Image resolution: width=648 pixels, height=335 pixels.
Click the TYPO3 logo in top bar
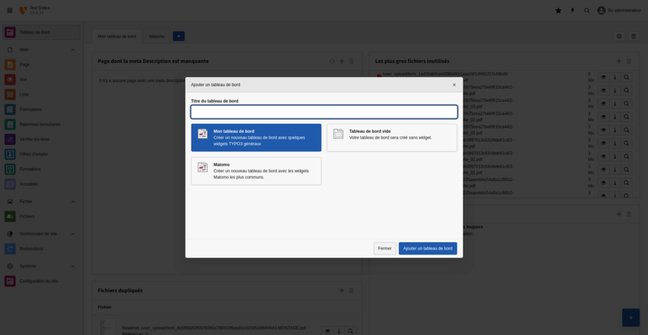23,10
